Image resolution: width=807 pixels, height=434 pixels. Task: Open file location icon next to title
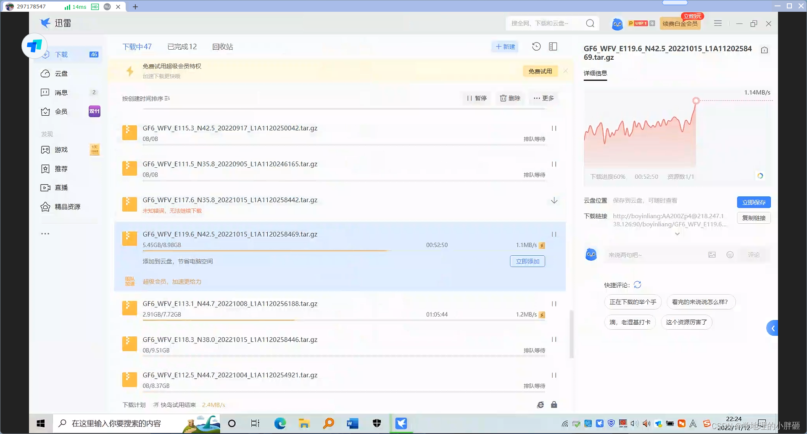tap(765, 50)
